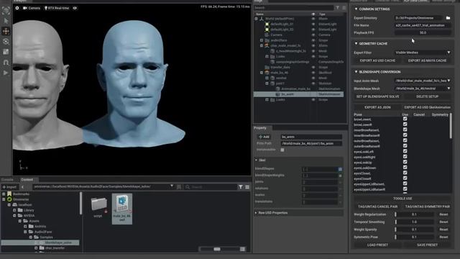Toggle visibility of audio2face scope
460x259 pixels.
click(313, 40)
